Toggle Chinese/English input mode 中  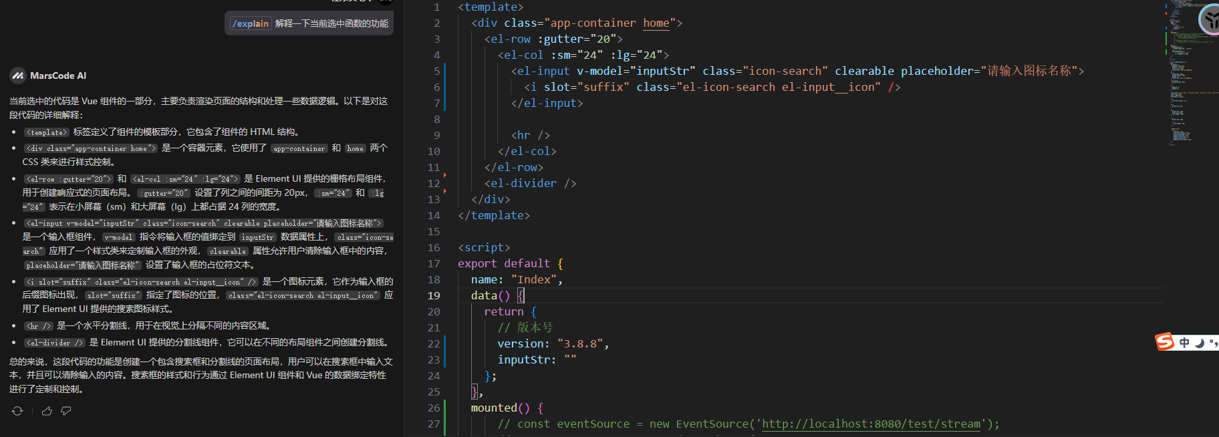[x=1184, y=343]
